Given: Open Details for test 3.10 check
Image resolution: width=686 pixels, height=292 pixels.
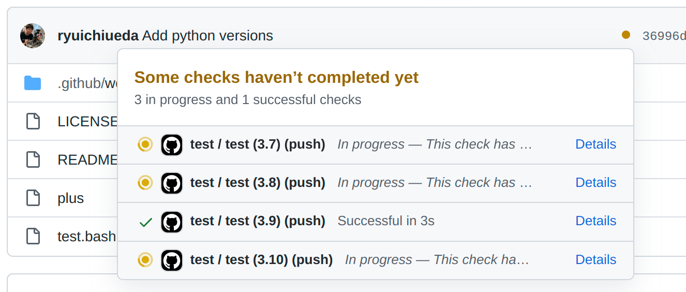Looking at the screenshot, I should pos(595,260).
